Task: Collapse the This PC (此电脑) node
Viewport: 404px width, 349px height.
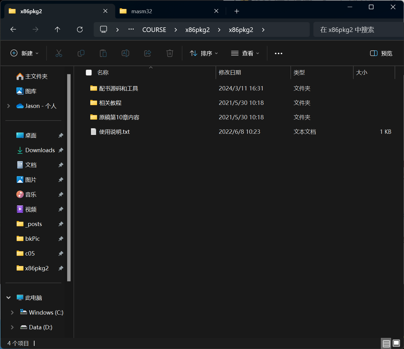Action: tap(9, 298)
